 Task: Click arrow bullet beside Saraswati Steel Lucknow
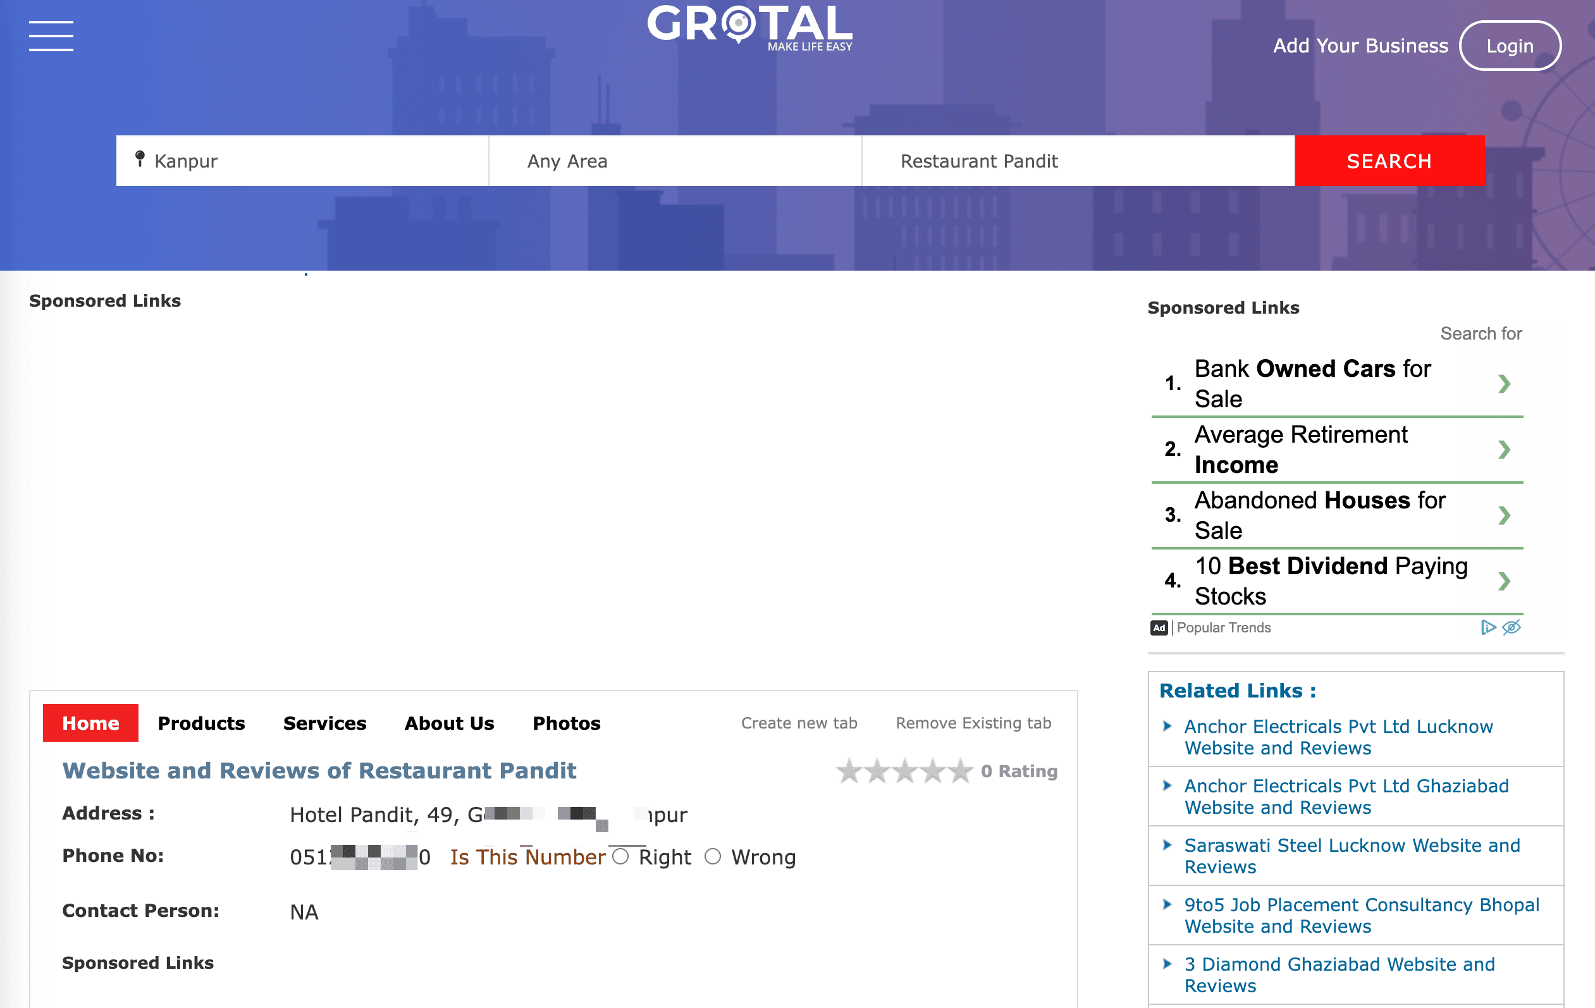pos(1167,845)
